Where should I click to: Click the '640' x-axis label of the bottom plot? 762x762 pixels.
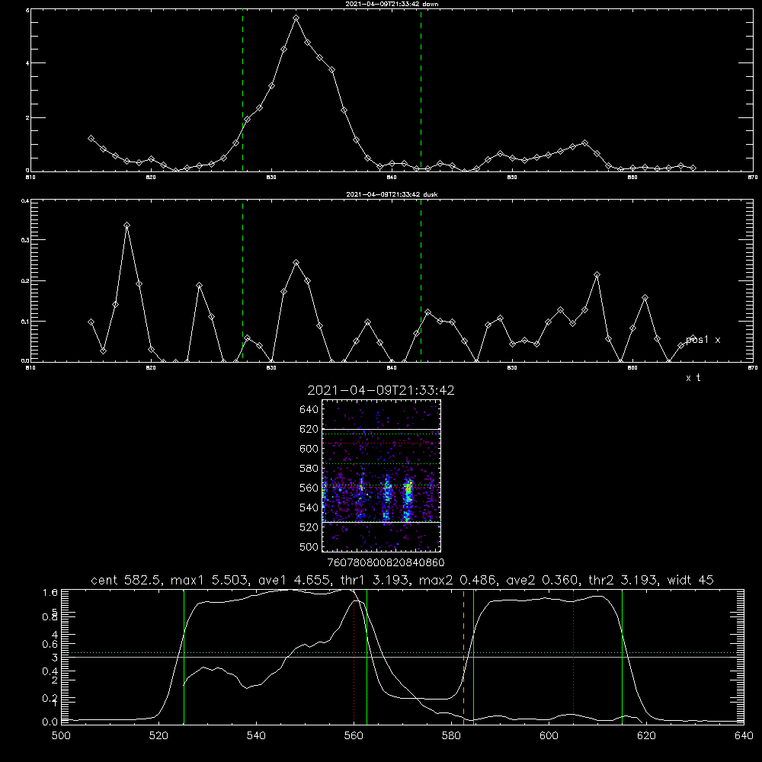[x=744, y=736]
